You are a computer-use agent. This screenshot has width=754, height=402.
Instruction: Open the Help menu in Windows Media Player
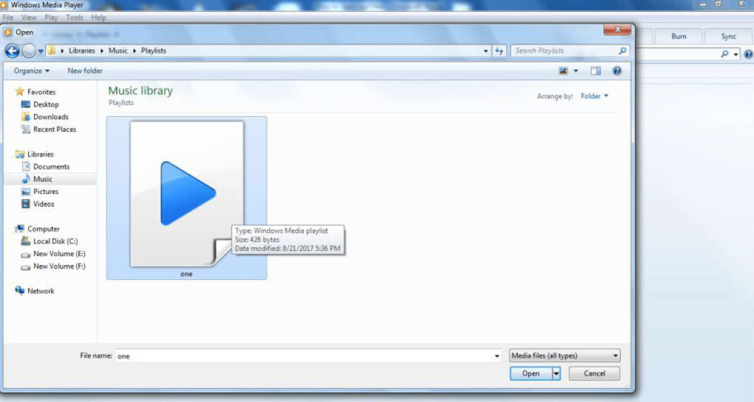(99, 17)
